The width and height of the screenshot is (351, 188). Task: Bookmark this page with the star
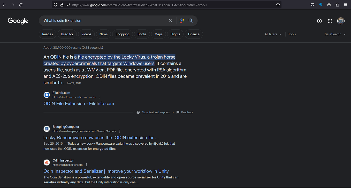278,5
